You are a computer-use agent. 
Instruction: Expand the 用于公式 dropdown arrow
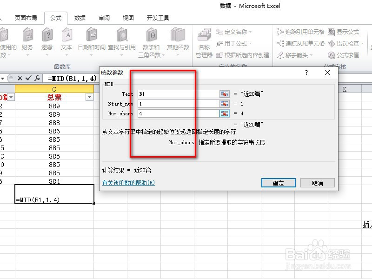[x=250, y=43]
